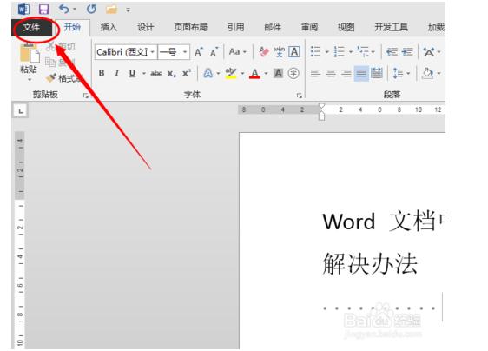Switch to the 插入 (Insert) tab
This screenshot has height=351, width=488.
109,28
